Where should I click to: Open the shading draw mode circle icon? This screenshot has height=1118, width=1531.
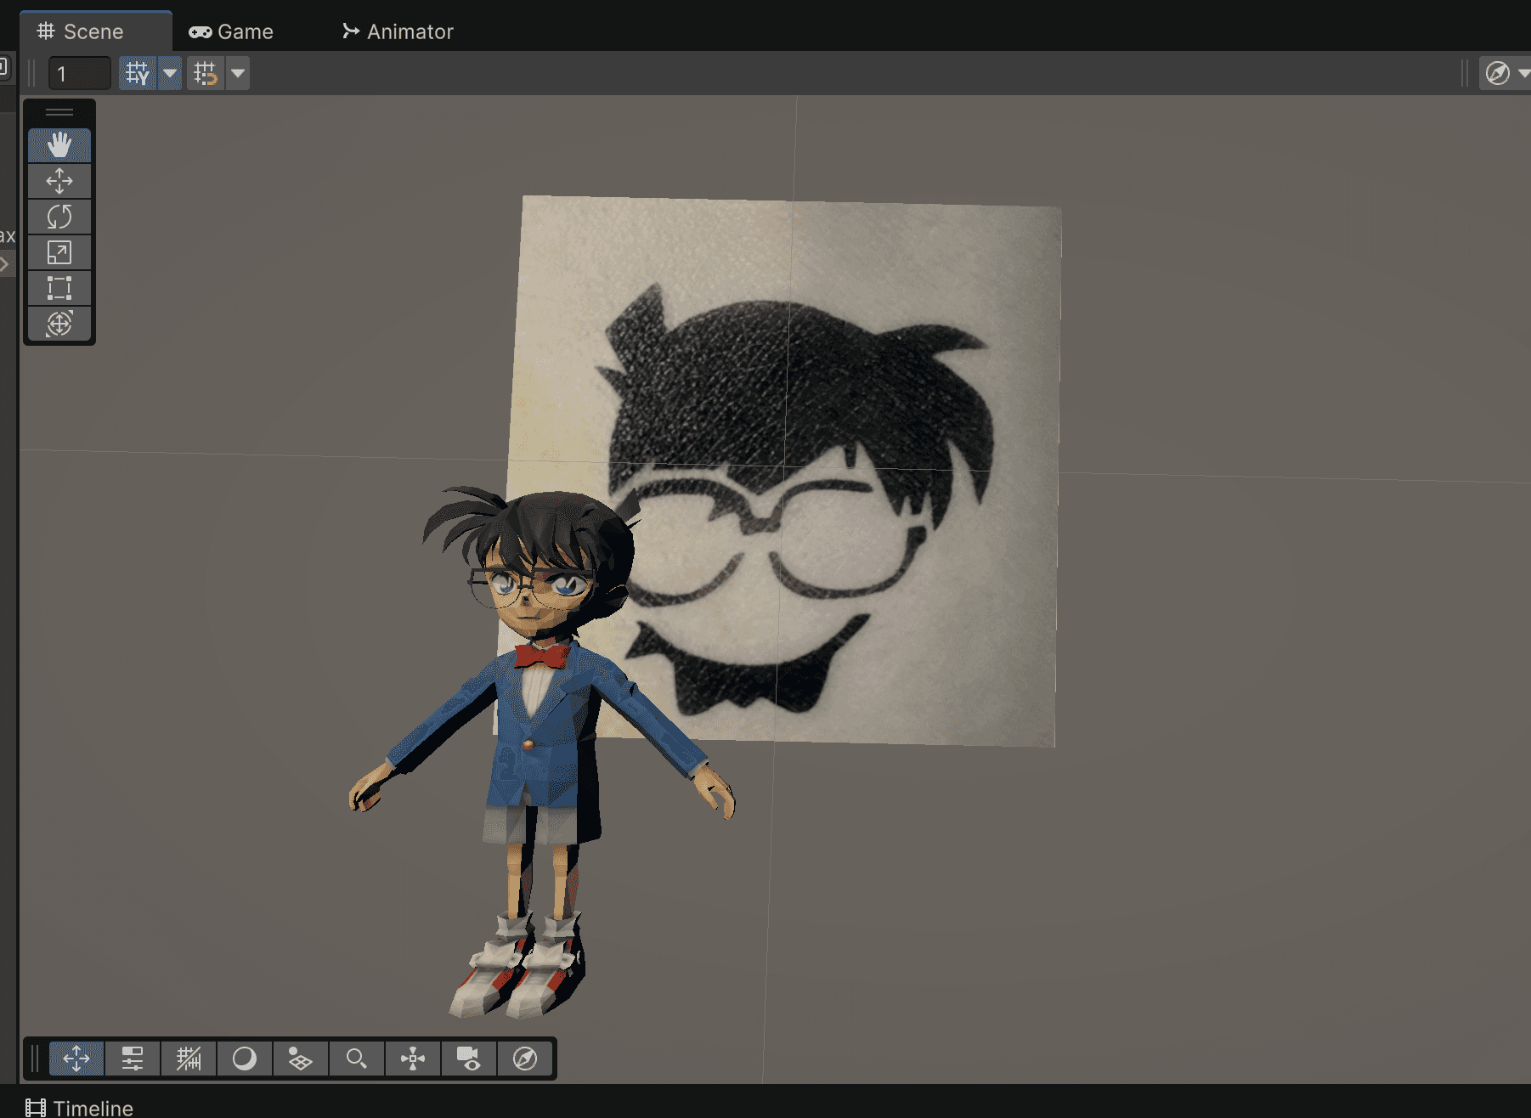[x=245, y=1059]
